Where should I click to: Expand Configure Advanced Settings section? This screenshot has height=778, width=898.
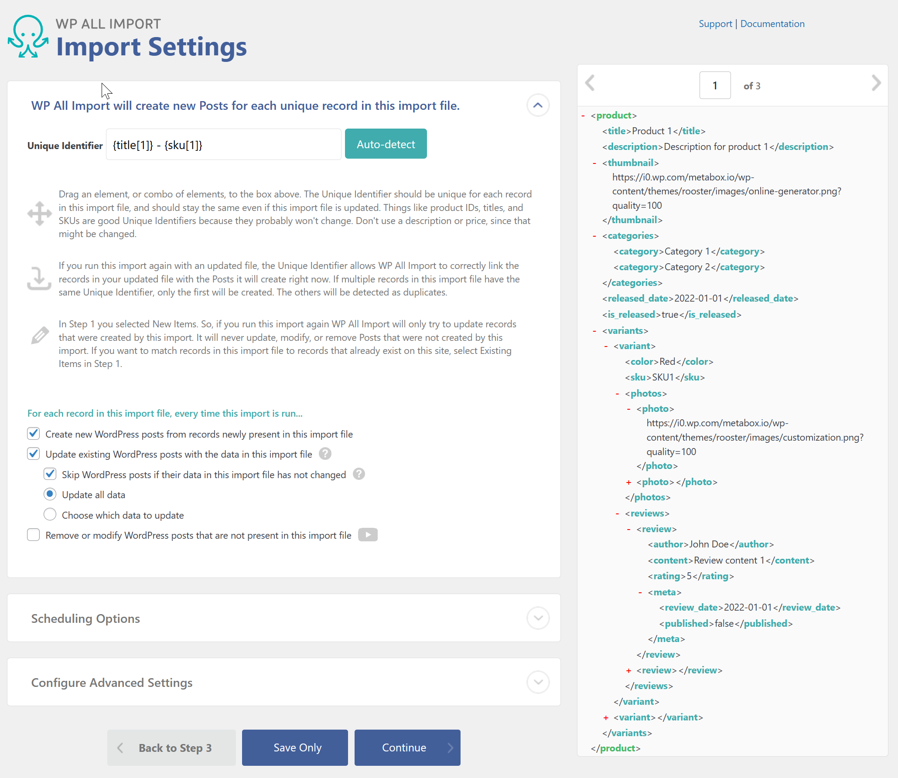point(538,682)
